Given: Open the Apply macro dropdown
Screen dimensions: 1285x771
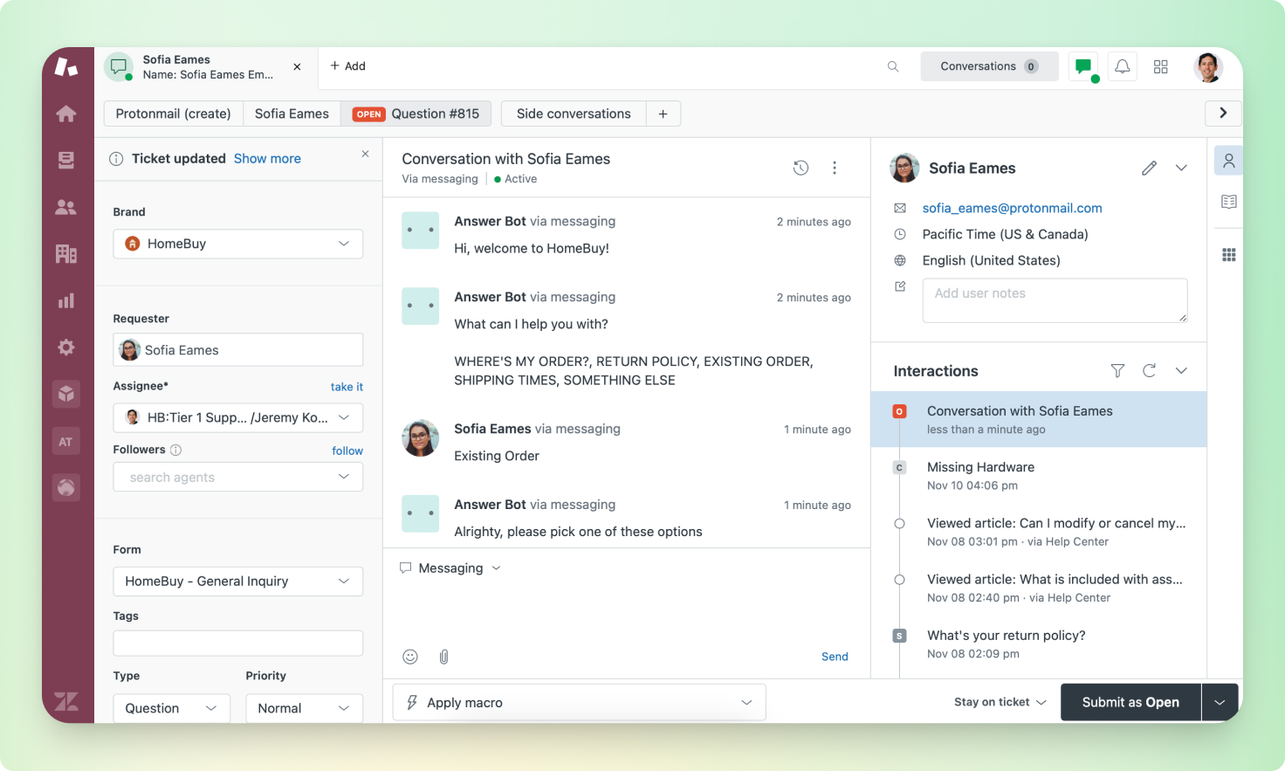Looking at the screenshot, I should point(579,703).
